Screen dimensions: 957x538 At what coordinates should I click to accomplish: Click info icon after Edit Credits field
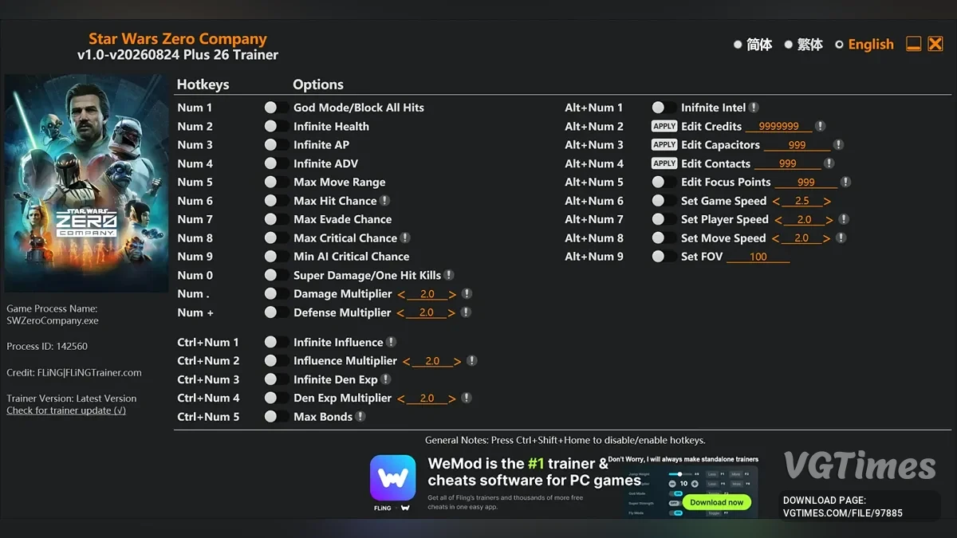click(x=820, y=126)
